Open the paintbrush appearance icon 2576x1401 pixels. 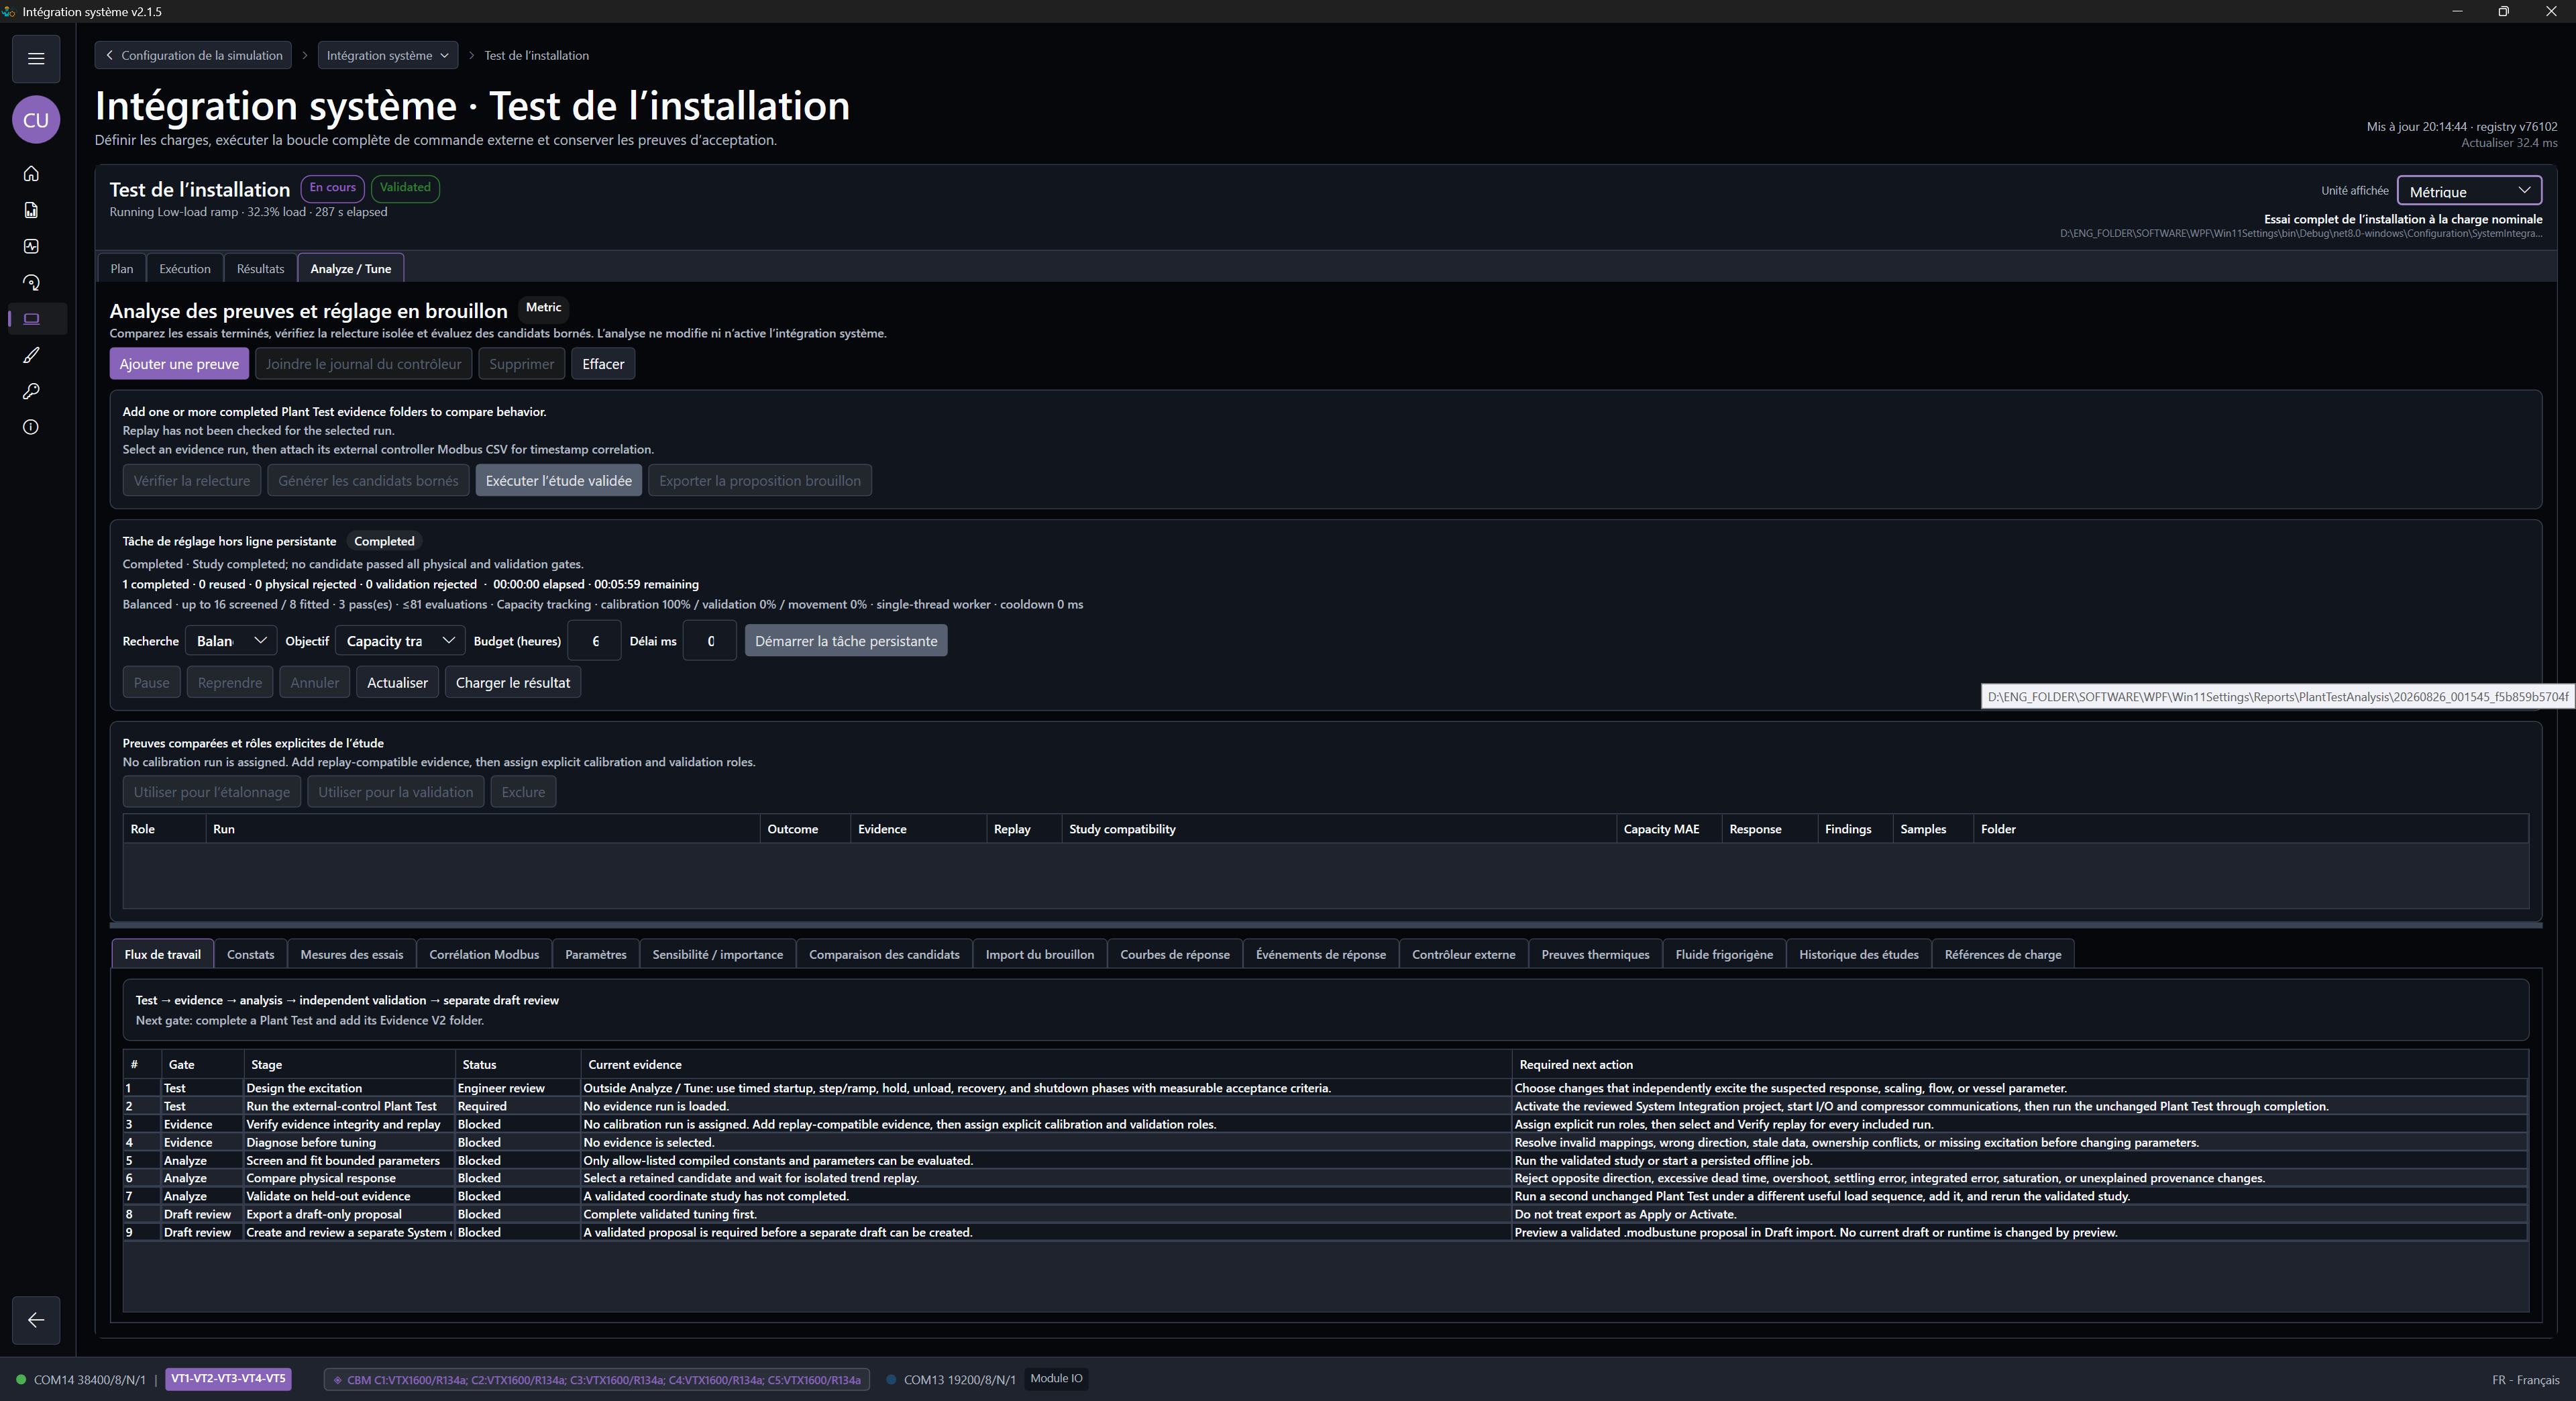coord(31,355)
